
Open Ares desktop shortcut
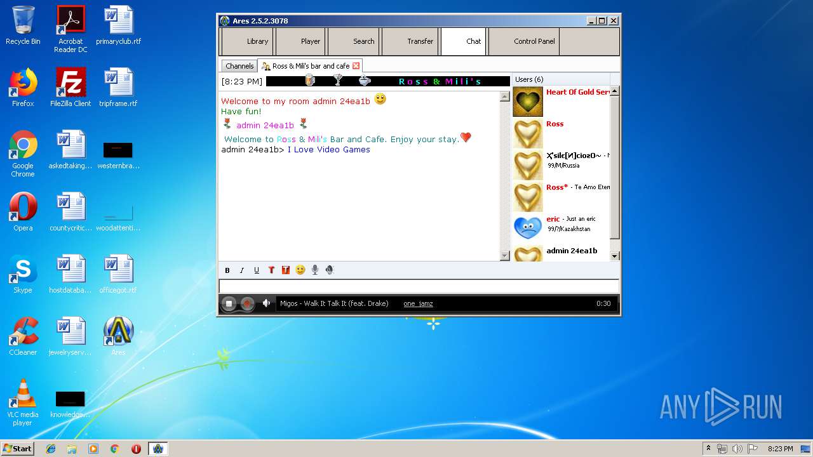(x=119, y=336)
